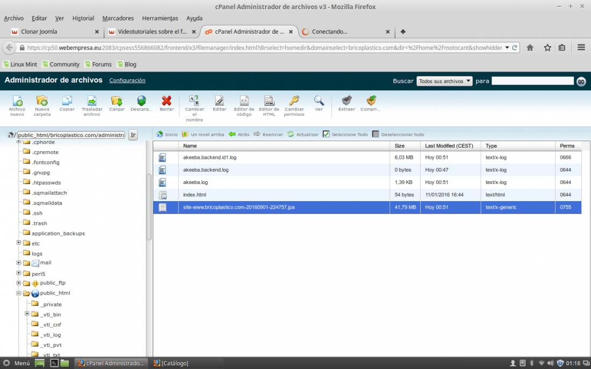Delete selection with Borrar

click(167, 104)
